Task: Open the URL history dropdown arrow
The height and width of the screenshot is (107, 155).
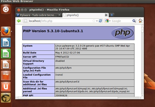Action: (97, 21)
